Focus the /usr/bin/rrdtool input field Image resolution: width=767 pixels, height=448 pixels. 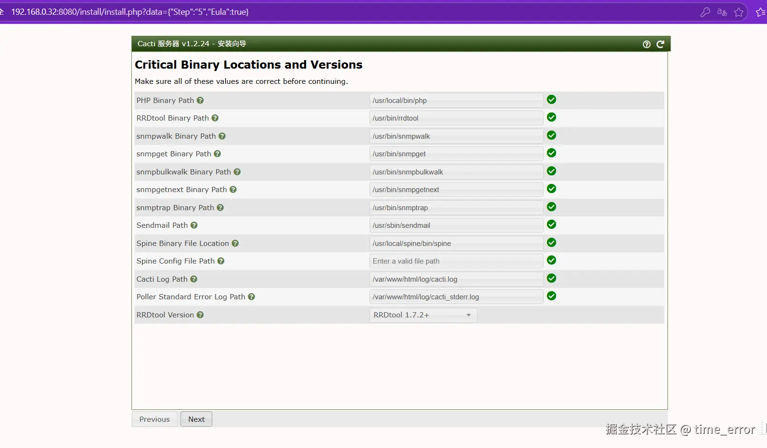pos(456,118)
